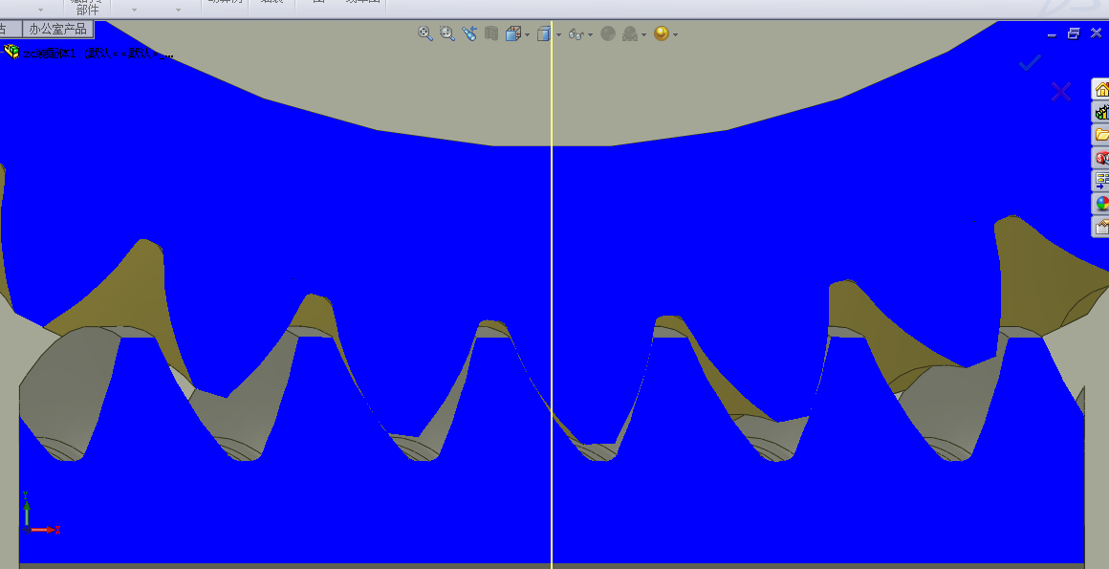Click the Hide/Show Items glasses icon
Image resolution: width=1109 pixels, height=569 pixels.
[x=576, y=34]
